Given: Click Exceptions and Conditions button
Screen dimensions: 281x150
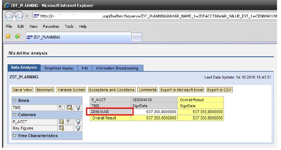Looking at the screenshot, I should pos(112,90).
